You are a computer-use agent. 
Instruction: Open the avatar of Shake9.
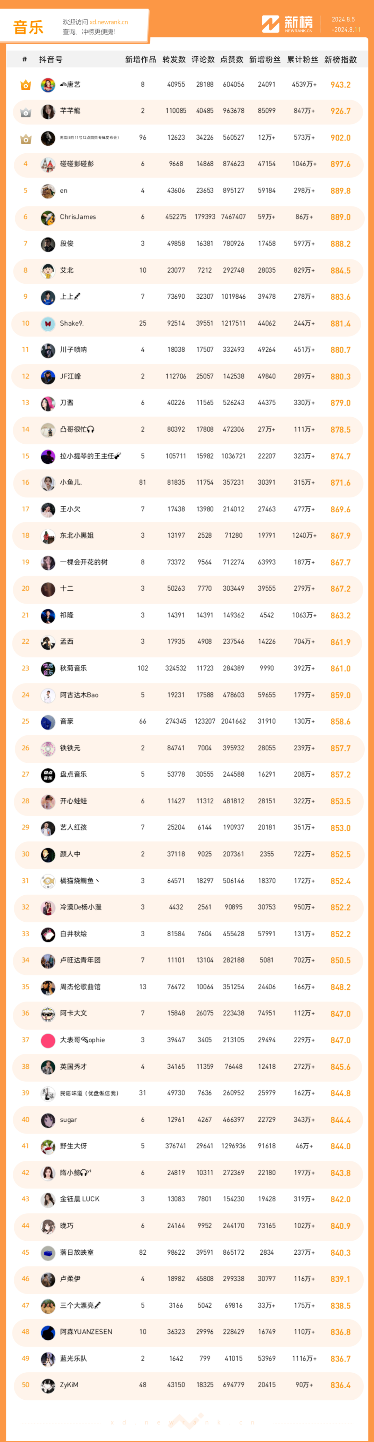pyautogui.click(x=48, y=324)
